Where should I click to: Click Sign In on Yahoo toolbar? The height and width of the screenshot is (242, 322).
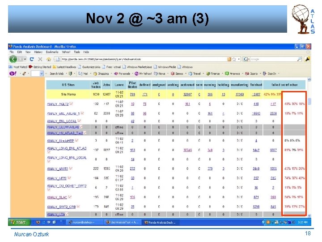[270, 73]
